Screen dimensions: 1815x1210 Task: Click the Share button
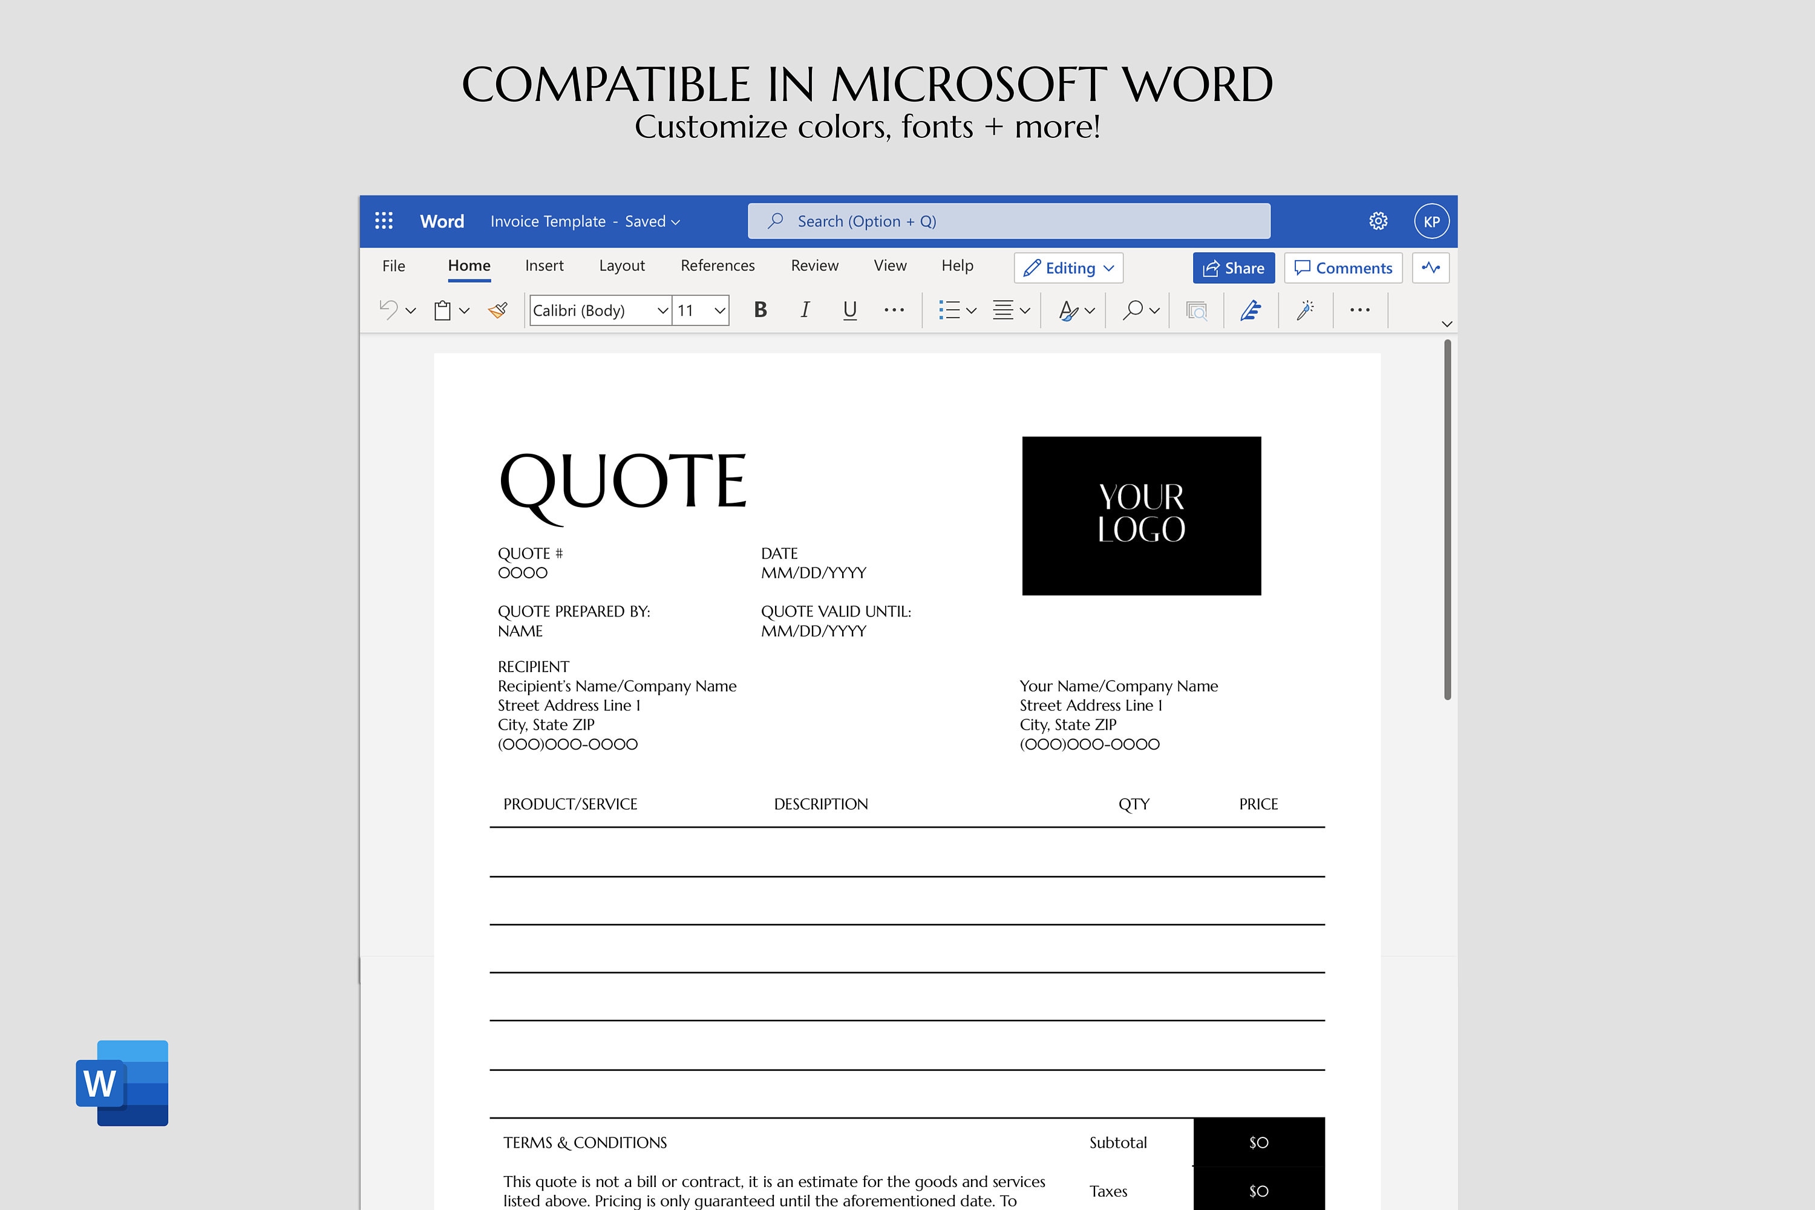pyautogui.click(x=1234, y=268)
